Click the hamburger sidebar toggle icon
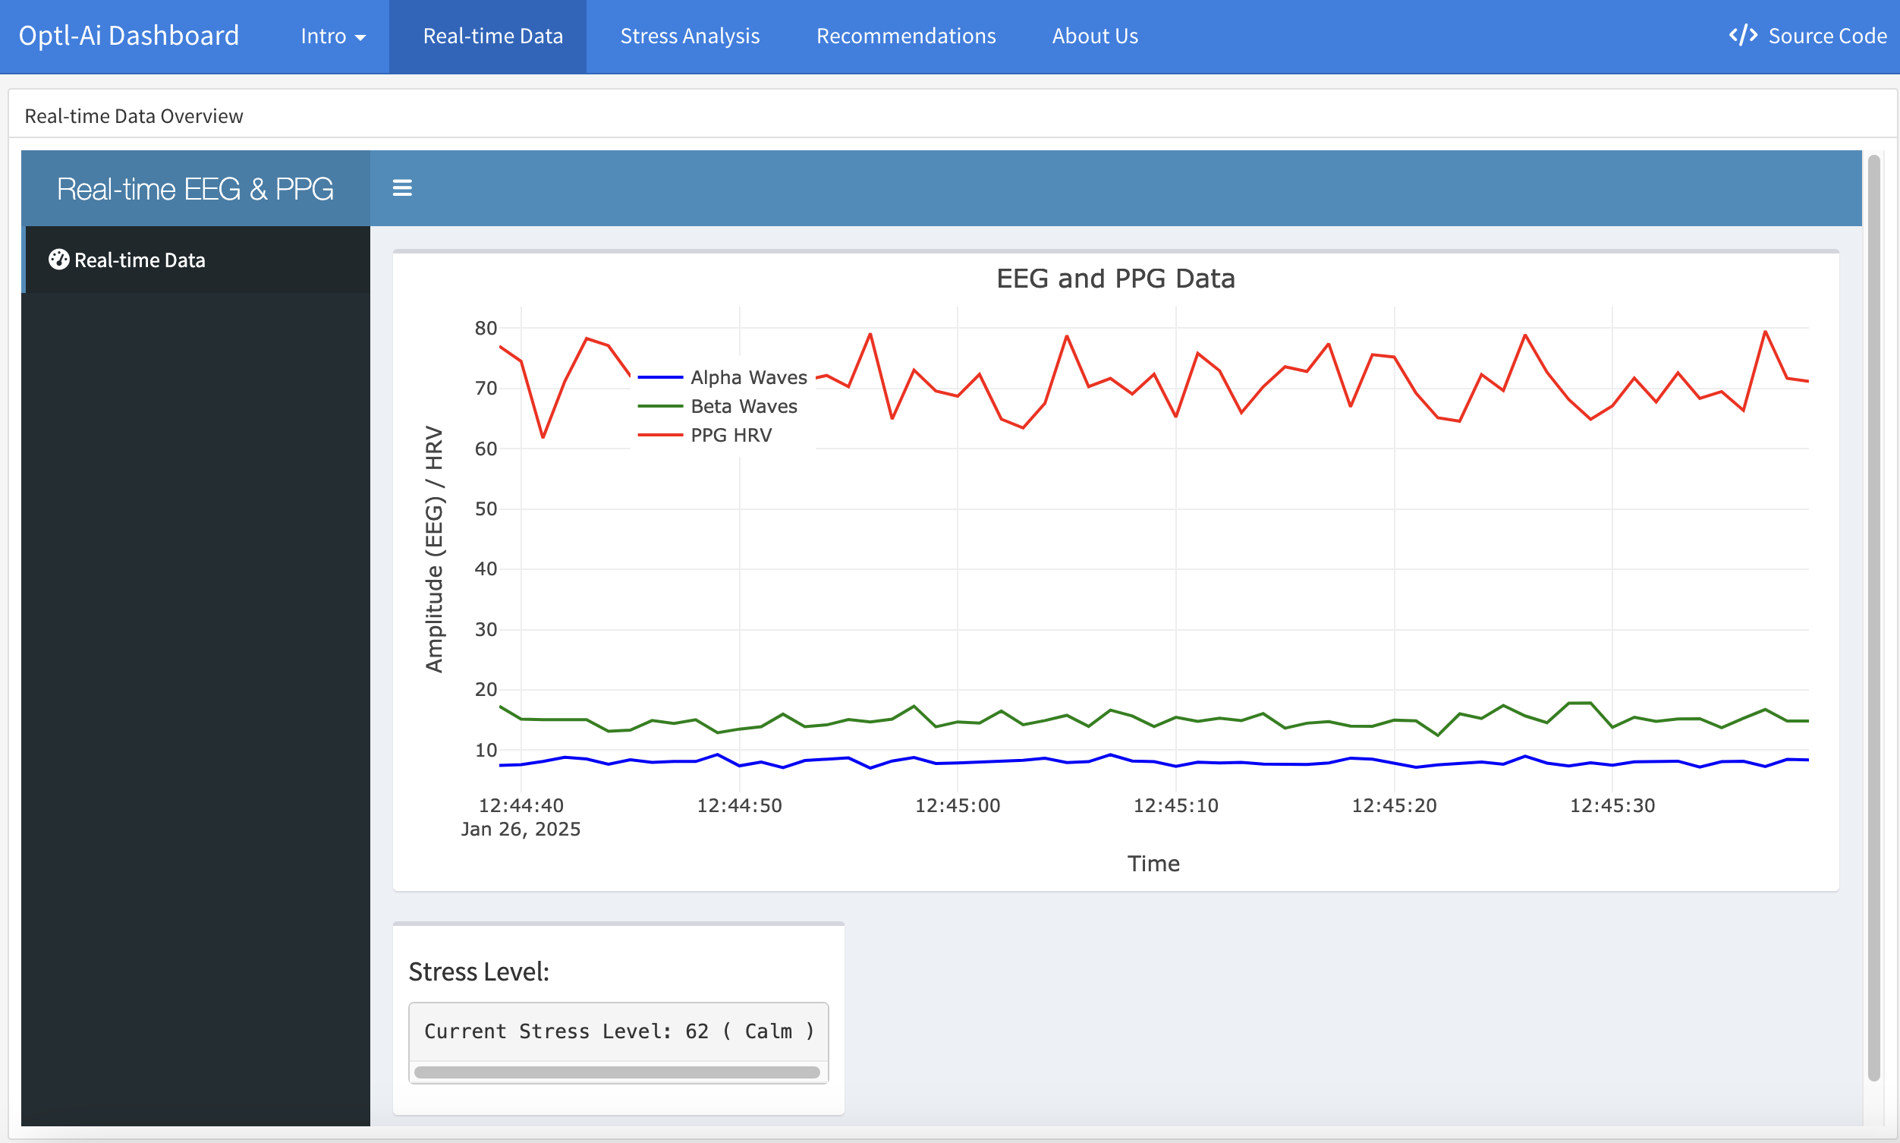Screen dimensions: 1900x1143 pos(402,188)
